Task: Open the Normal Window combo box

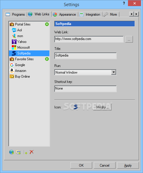Action: (x=85, y=72)
